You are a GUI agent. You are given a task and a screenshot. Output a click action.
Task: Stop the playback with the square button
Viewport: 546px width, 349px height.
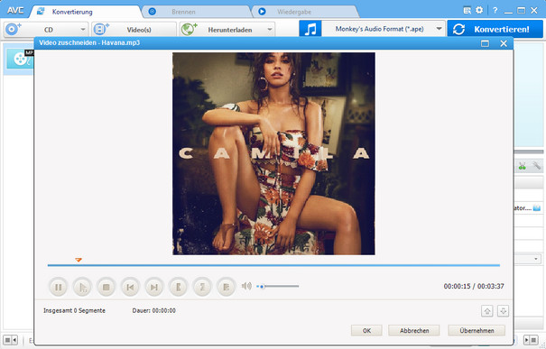coord(106,287)
